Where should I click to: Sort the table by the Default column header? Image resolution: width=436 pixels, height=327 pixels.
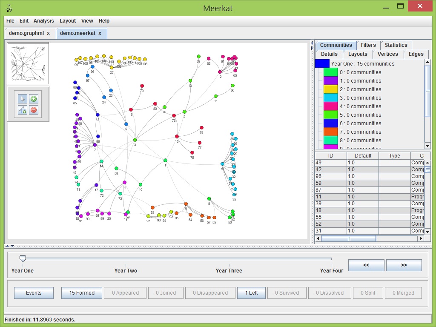tap(363, 156)
